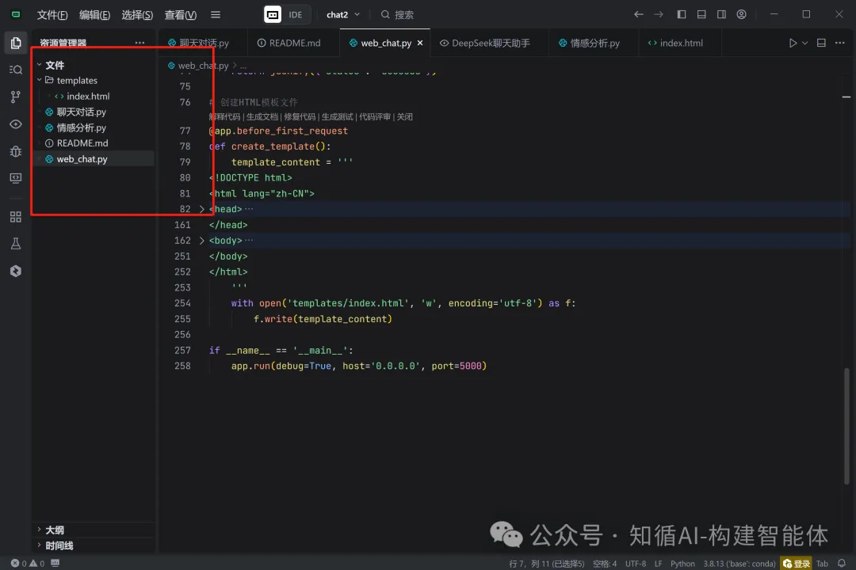The image size is (856, 570).
Task: Expand folded body section at line 162
Action: coord(201,241)
